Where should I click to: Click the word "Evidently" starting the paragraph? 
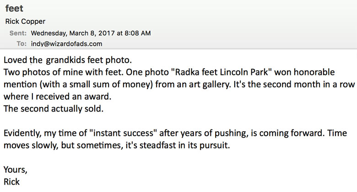22,133
